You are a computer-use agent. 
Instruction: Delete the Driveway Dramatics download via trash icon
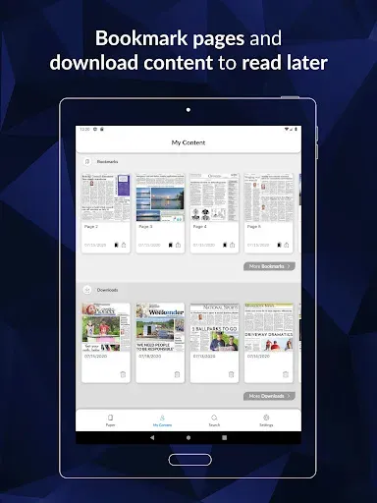(x=286, y=374)
